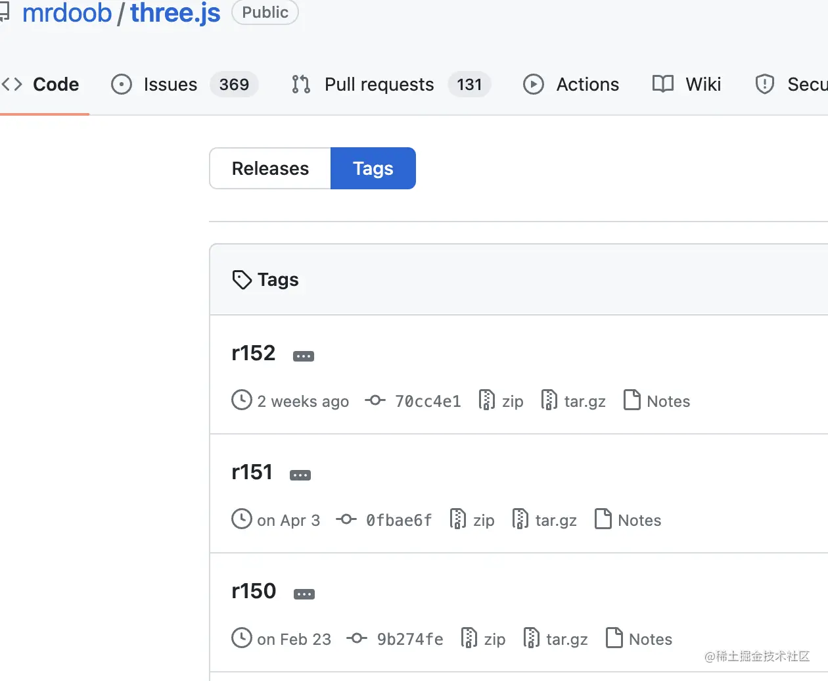Image resolution: width=828 pixels, height=681 pixels.
Task: Click the commit icon next to 70cc4e1
Action: (x=375, y=400)
